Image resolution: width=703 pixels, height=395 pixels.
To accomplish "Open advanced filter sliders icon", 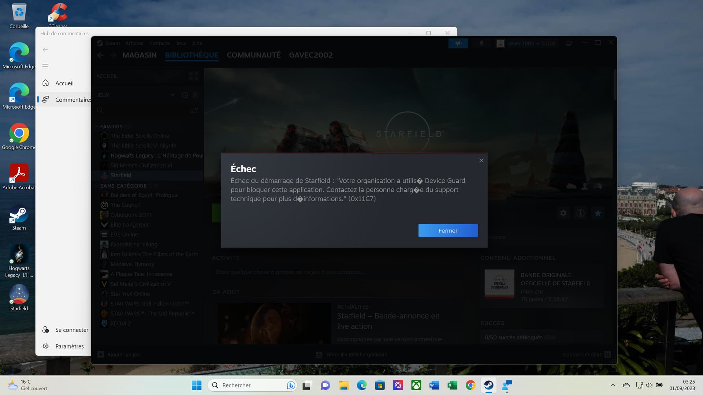I will click(194, 110).
